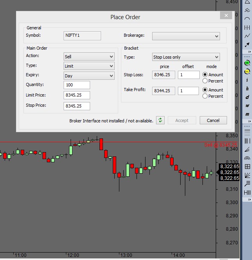The width and height of the screenshot is (252, 260).
Task: Switch chart to weekly 'w' interval
Action: click(x=247, y=106)
